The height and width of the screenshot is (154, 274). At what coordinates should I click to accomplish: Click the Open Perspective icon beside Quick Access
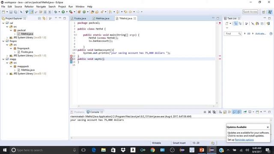coord(264,12)
